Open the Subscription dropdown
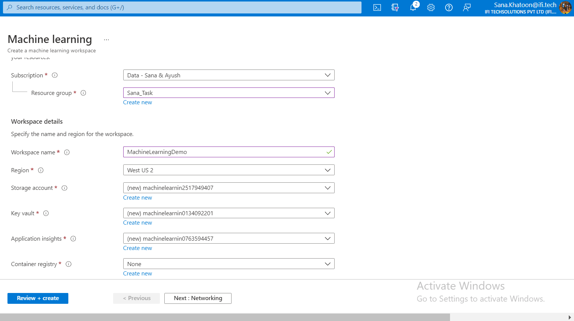 (229, 75)
